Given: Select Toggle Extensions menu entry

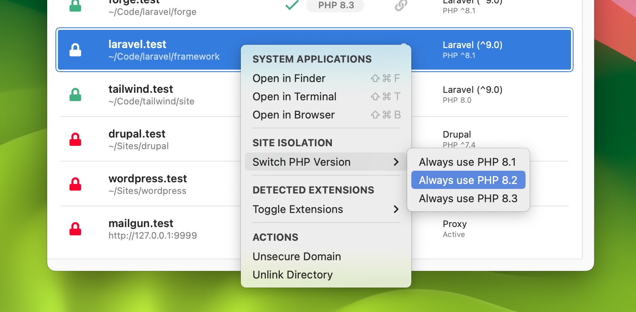Looking at the screenshot, I should pos(326,209).
